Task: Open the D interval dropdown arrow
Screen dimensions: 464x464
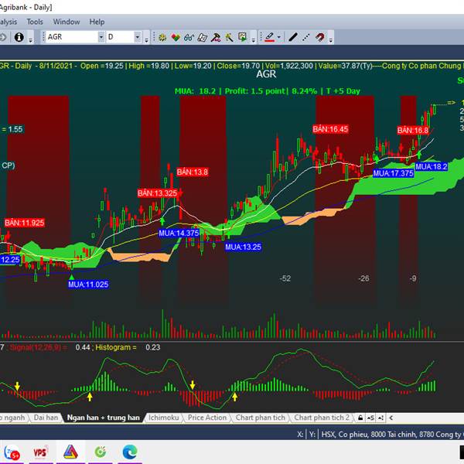Action: 138,37
